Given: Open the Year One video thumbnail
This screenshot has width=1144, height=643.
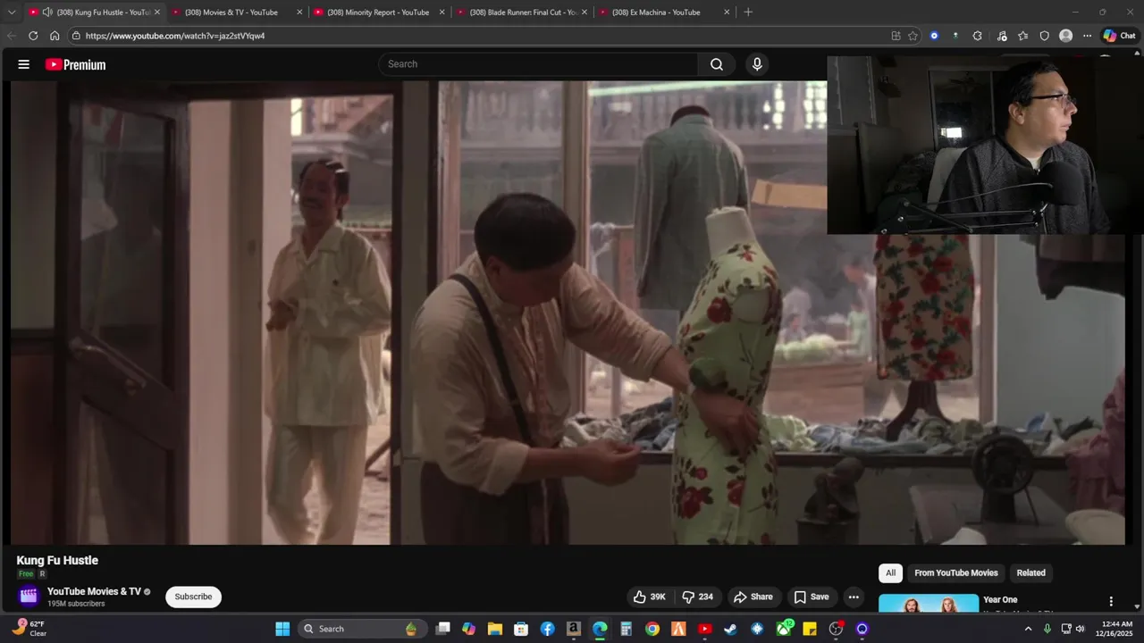Looking at the screenshot, I should pyautogui.click(x=928, y=604).
